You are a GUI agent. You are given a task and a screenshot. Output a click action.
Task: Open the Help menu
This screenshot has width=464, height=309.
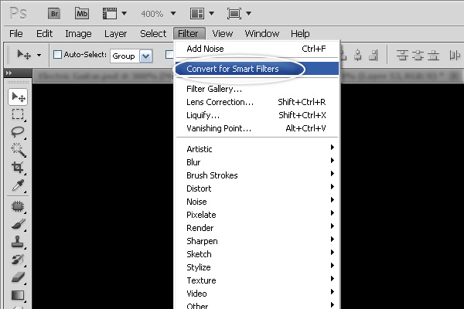click(300, 34)
